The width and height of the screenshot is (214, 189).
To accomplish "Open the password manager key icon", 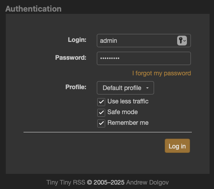I will [x=182, y=41].
